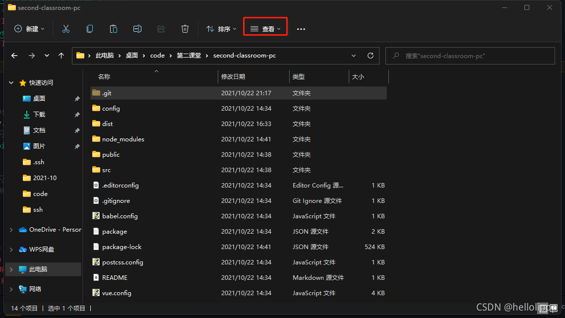Viewport: 565px width, 318px height.
Task: Open the 新建 (New) dropdown
Action: click(x=29, y=29)
